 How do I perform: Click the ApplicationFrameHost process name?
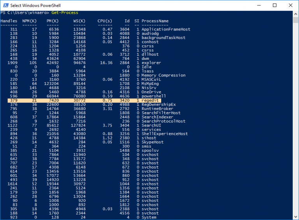[165, 30]
